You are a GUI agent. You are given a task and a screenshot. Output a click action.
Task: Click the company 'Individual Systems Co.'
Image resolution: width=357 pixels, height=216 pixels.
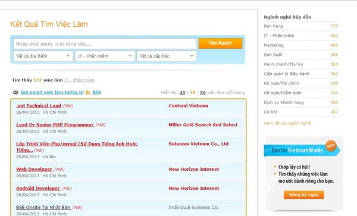click(194, 207)
